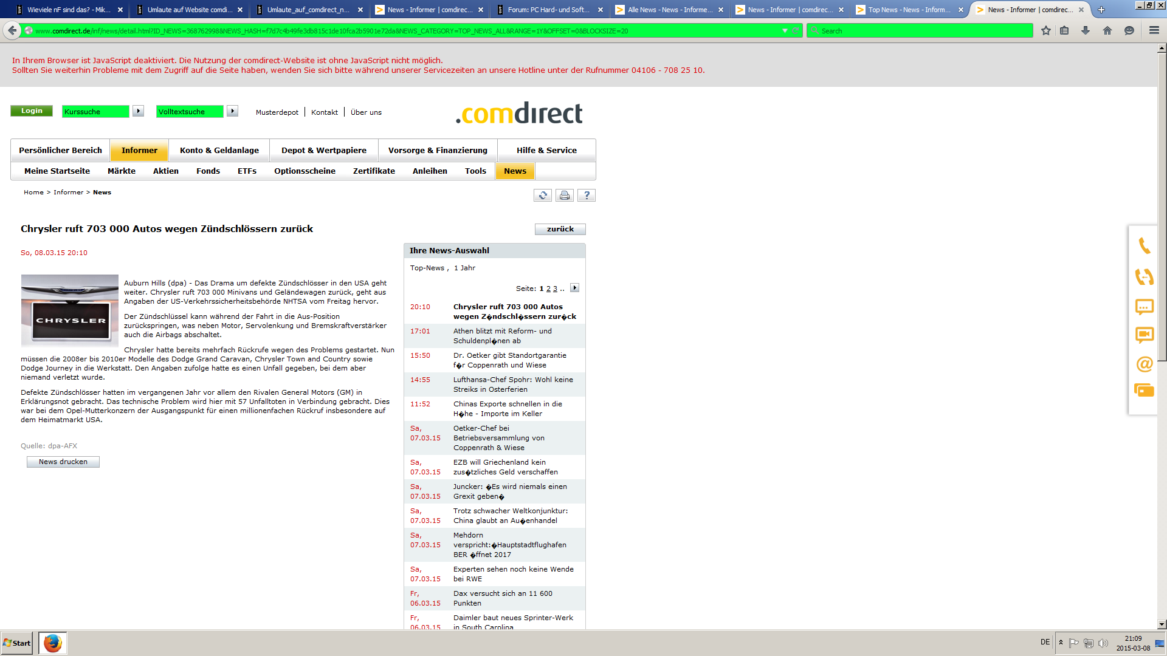Open the bookmarks list icon
This screenshot has height=656, width=1167.
point(1064,30)
